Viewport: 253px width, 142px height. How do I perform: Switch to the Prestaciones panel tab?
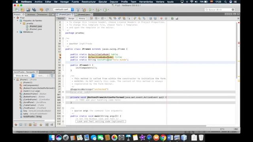43,15
